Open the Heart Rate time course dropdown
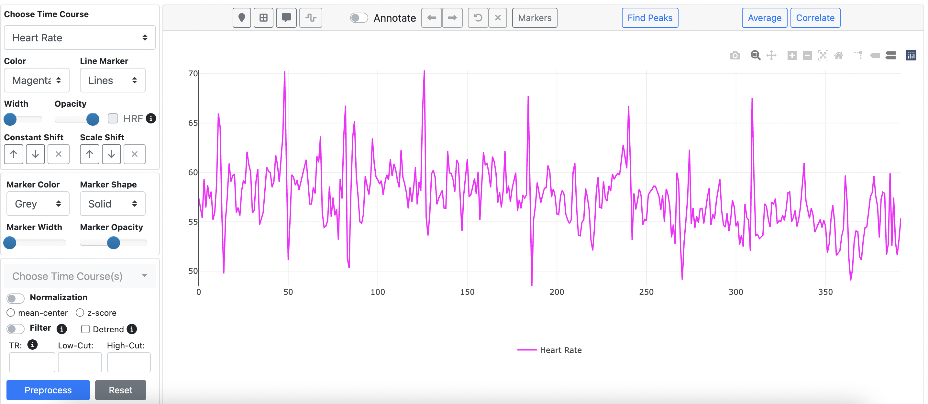Viewport: 928px width, 404px height. coord(80,37)
